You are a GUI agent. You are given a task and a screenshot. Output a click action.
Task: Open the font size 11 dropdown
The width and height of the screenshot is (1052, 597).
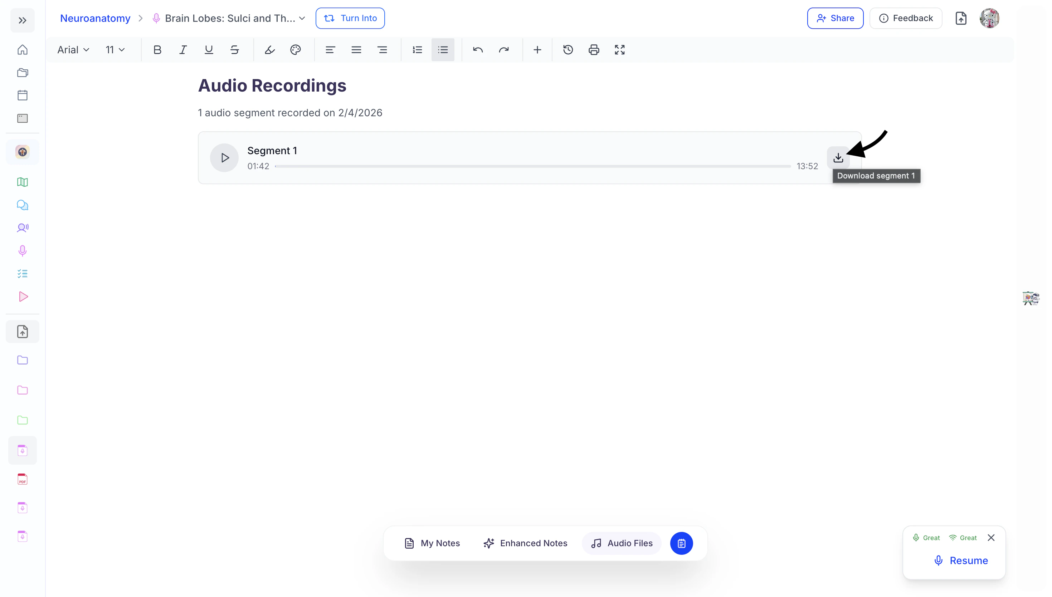click(x=115, y=50)
